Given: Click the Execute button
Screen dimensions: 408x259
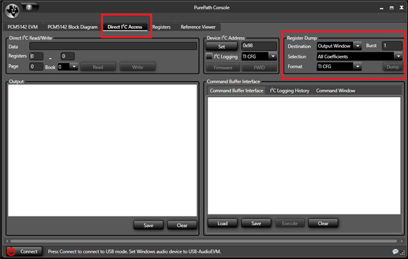Looking at the screenshot, I should pos(289,223).
